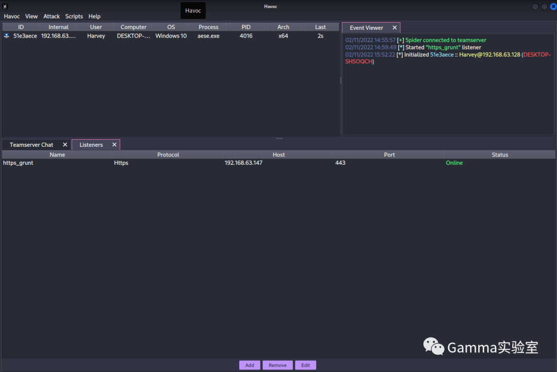
Task: Sort listeners by Protocol column header
Action: (x=168, y=155)
